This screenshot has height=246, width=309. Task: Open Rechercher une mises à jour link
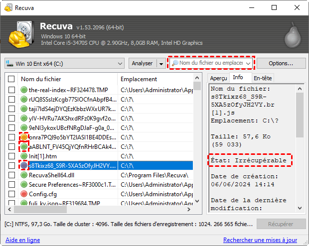(x=260, y=240)
